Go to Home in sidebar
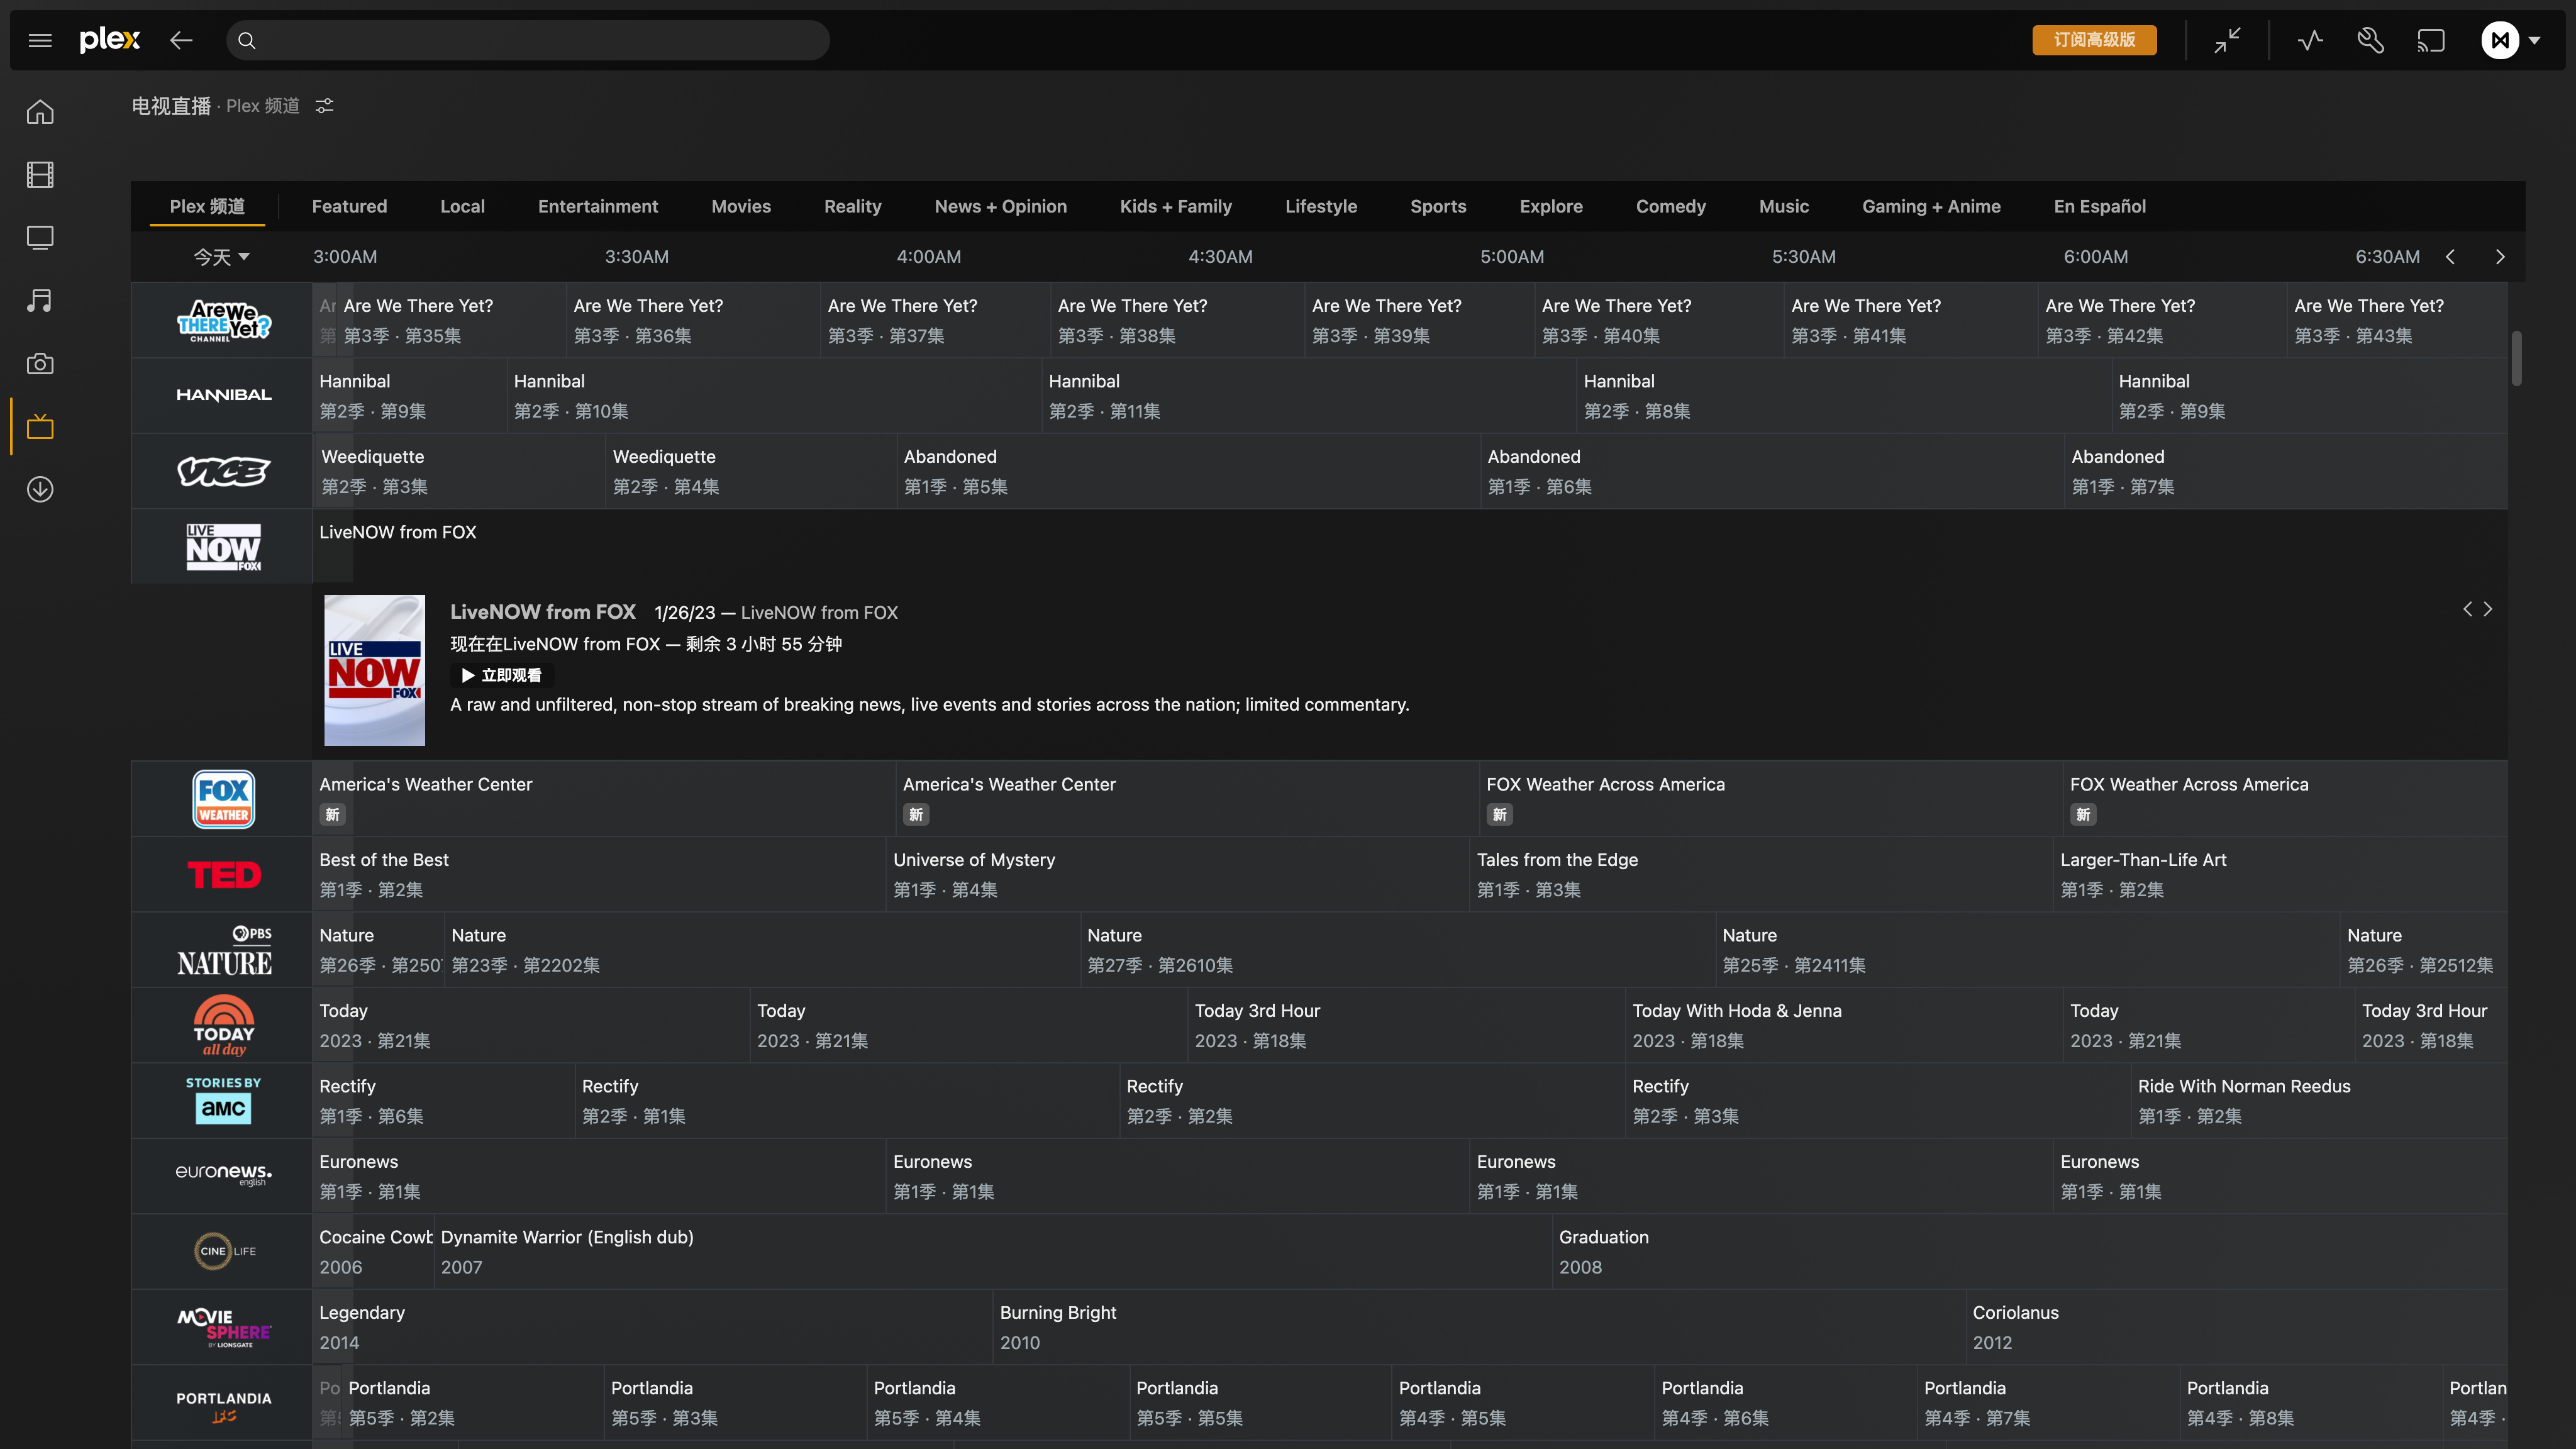The image size is (2576, 1449). pos(40,112)
